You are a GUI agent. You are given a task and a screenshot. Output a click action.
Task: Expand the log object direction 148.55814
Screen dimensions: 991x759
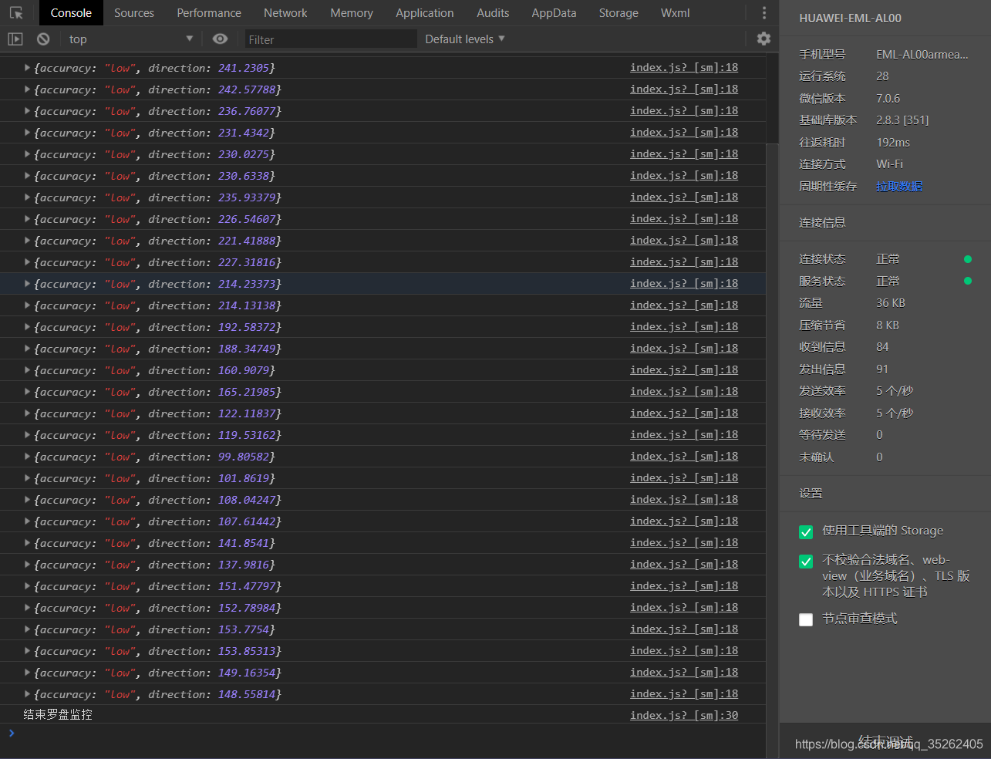coord(27,694)
